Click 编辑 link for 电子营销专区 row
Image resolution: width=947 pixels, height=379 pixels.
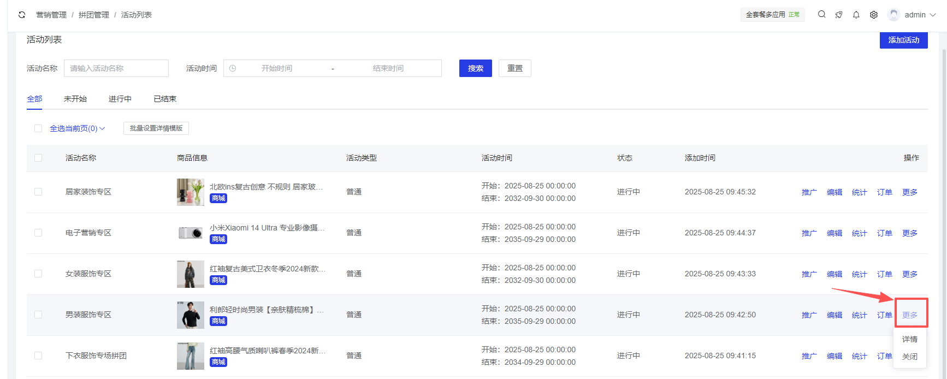click(834, 233)
